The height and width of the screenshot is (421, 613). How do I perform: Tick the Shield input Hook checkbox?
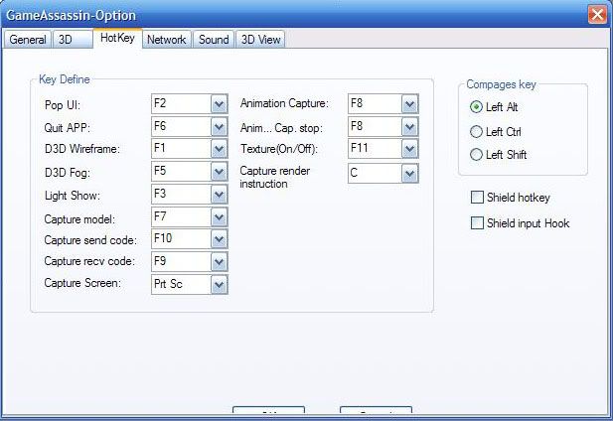pyautogui.click(x=477, y=223)
